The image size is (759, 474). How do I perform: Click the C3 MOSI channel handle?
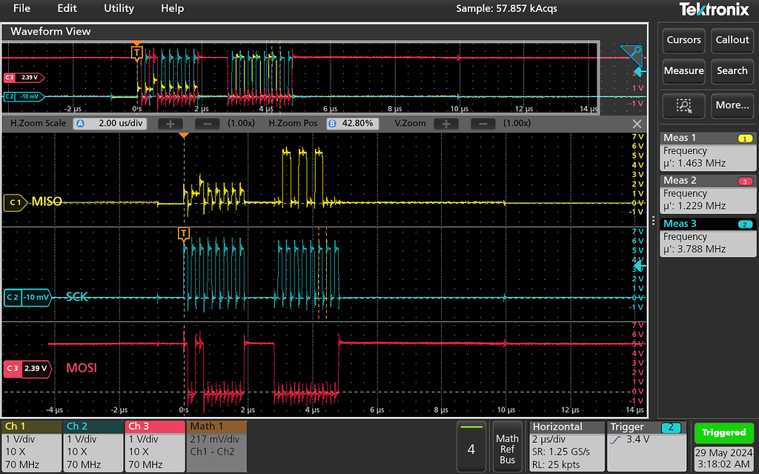pyautogui.click(x=27, y=369)
